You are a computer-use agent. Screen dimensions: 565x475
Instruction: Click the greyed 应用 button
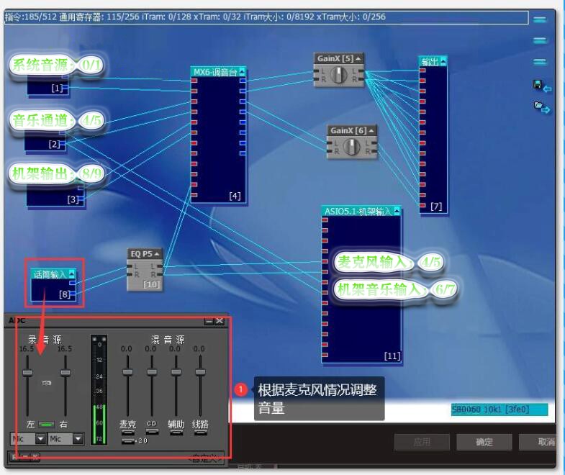[422, 442]
